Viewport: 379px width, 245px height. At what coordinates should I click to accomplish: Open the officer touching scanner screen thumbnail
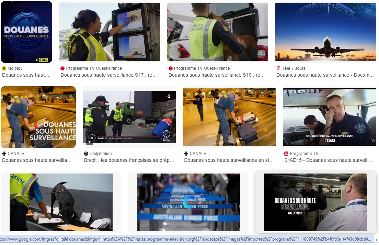tap(110, 32)
